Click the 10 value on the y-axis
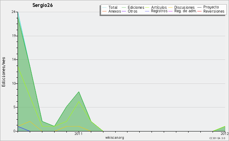 pos(14,83)
